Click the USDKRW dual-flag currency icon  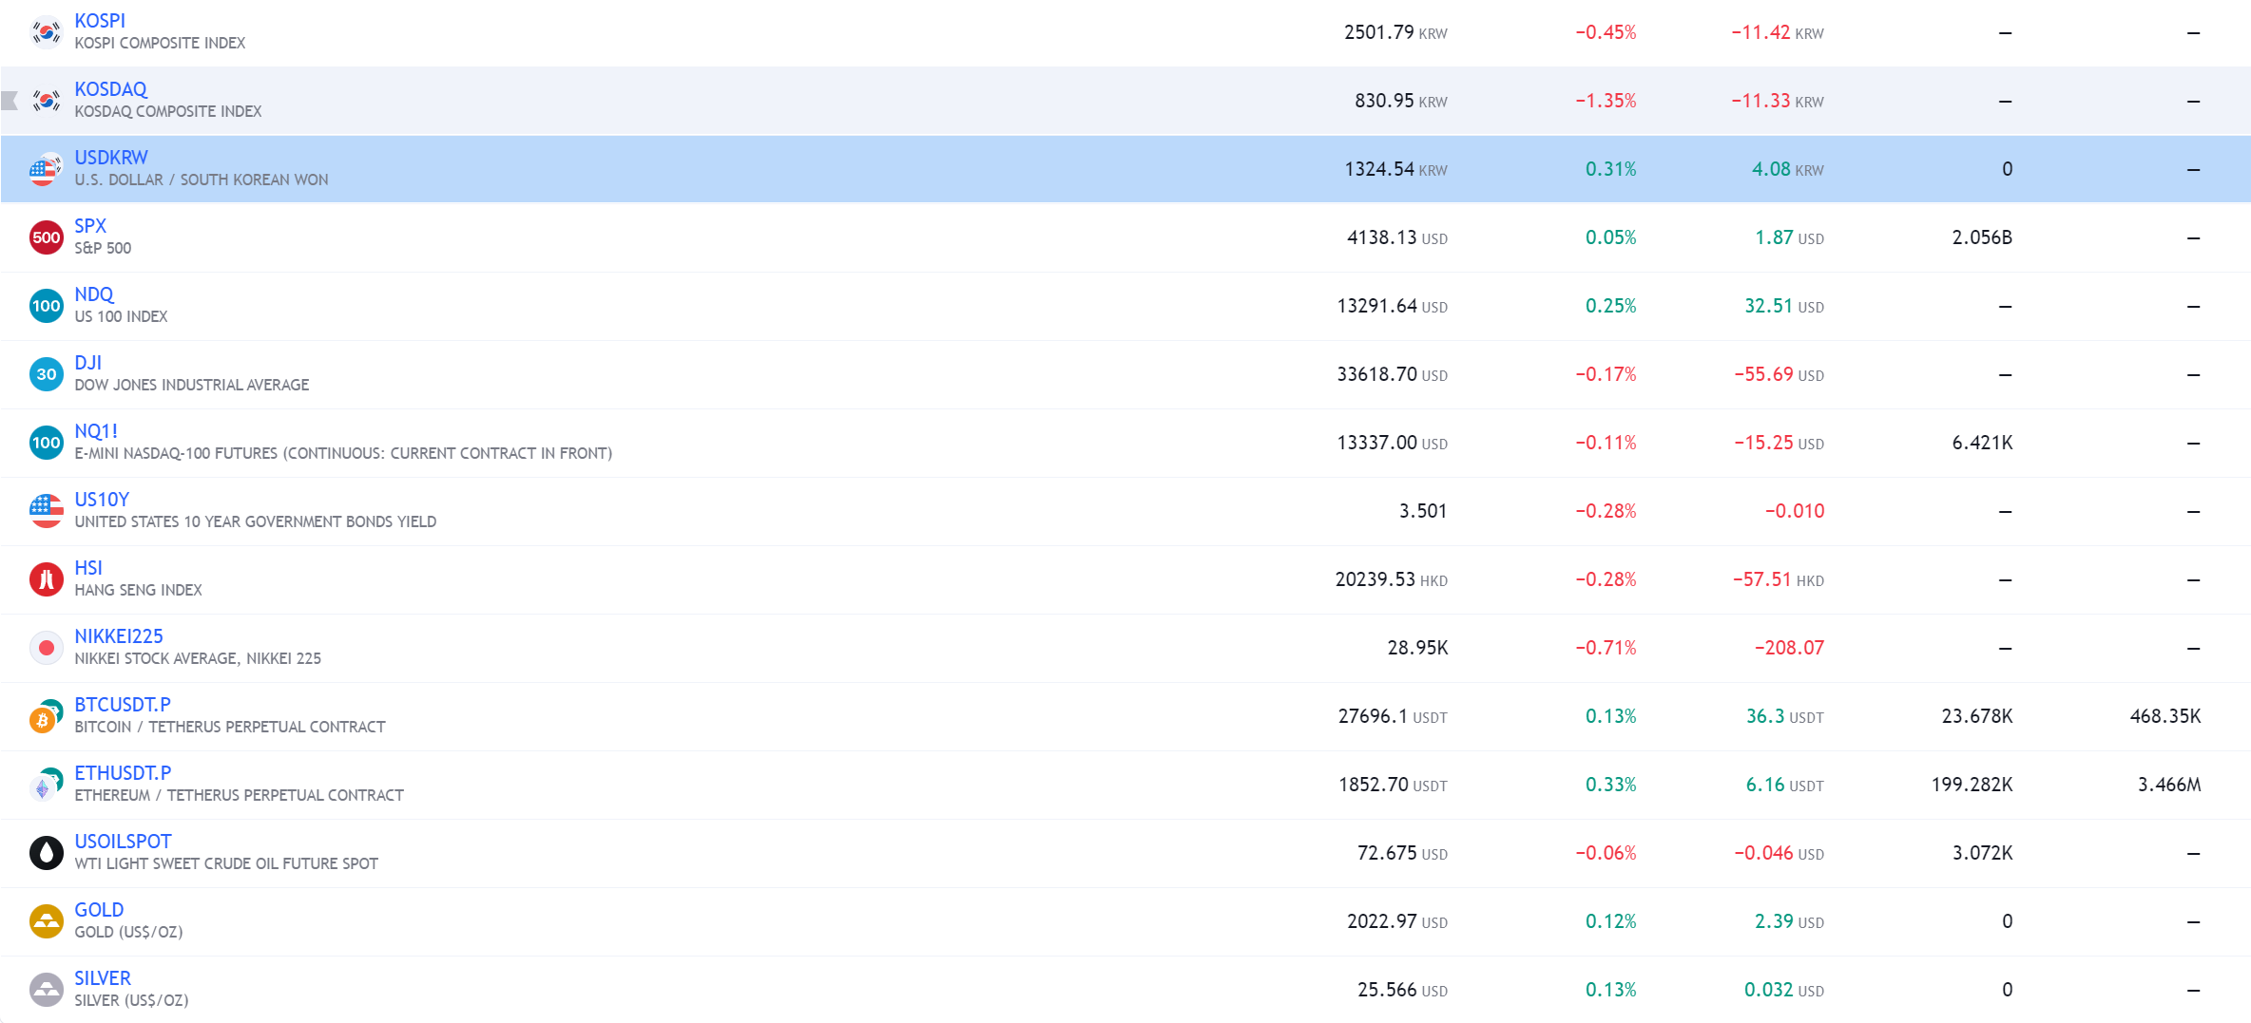pos(46,169)
